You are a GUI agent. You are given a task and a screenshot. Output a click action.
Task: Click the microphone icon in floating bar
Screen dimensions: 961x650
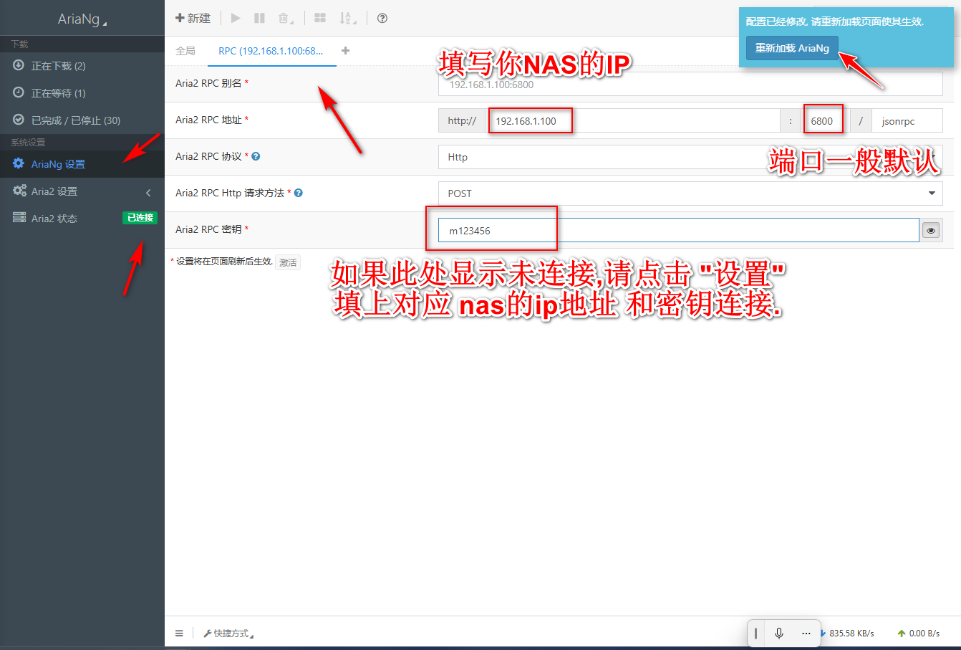(779, 633)
